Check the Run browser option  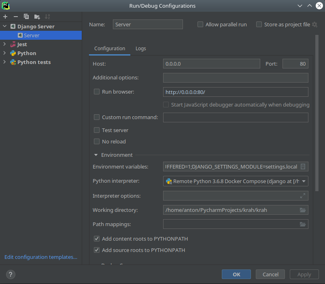pos(97,92)
